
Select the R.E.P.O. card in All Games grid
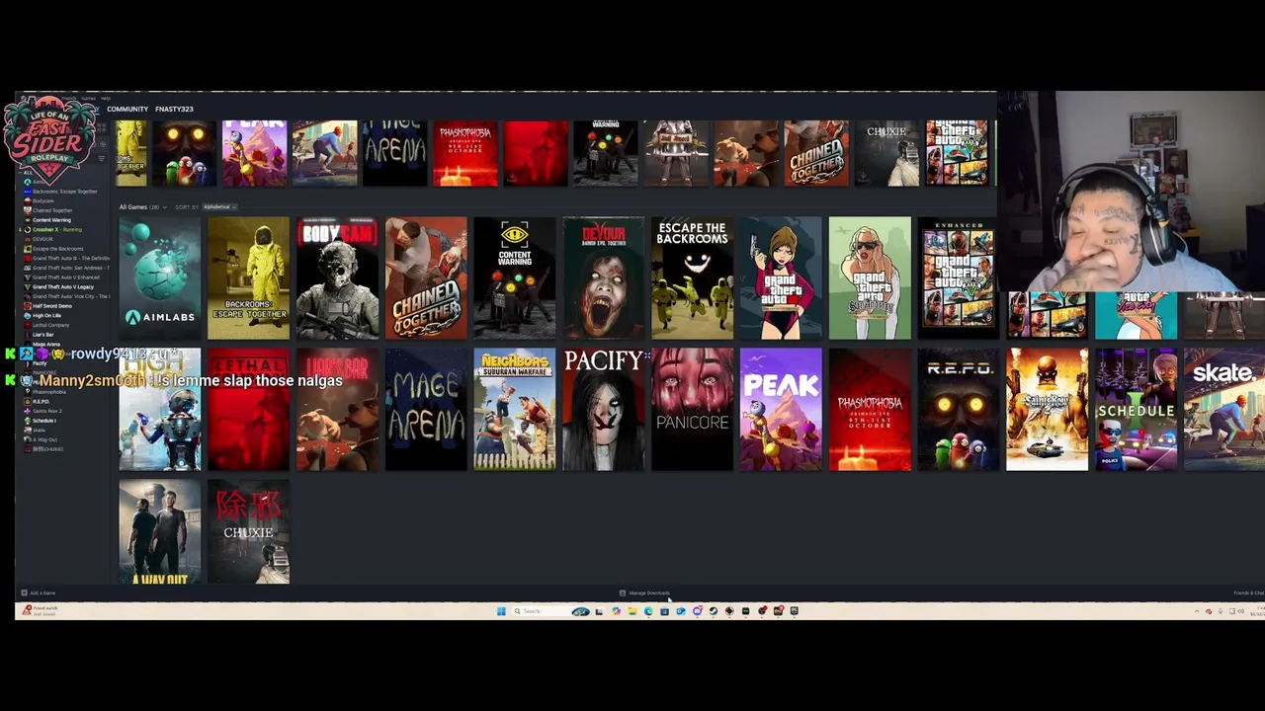959,409
